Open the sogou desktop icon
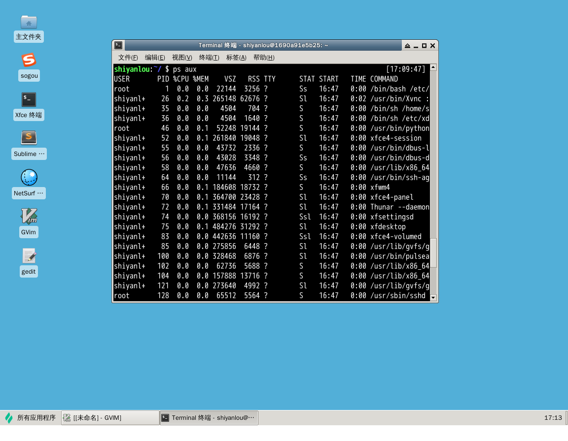 click(x=29, y=61)
